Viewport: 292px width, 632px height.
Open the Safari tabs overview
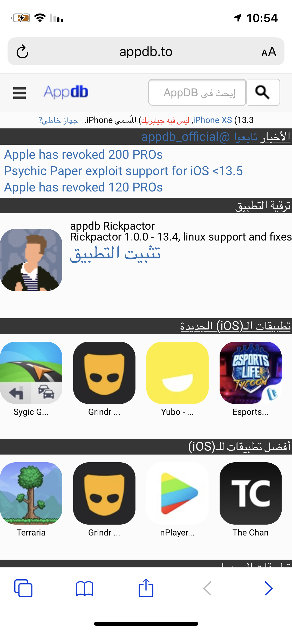[23, 588]
